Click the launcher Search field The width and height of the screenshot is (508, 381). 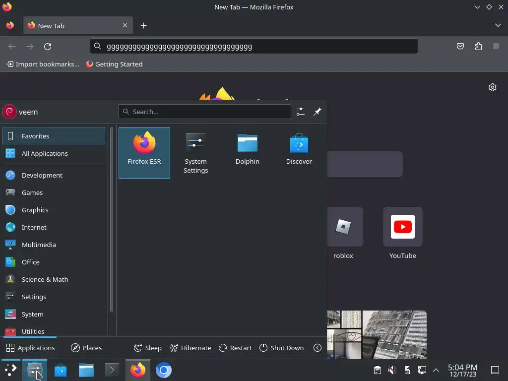pos(204,112)
